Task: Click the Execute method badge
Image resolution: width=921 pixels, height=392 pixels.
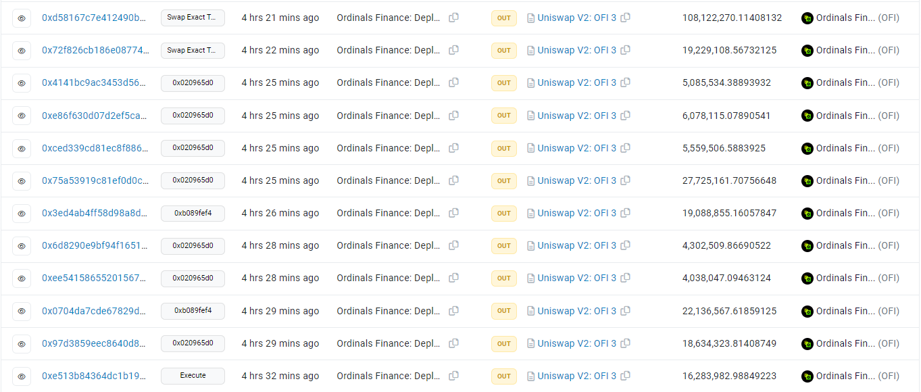Action: pyautogui.click(x=193, y=376)
